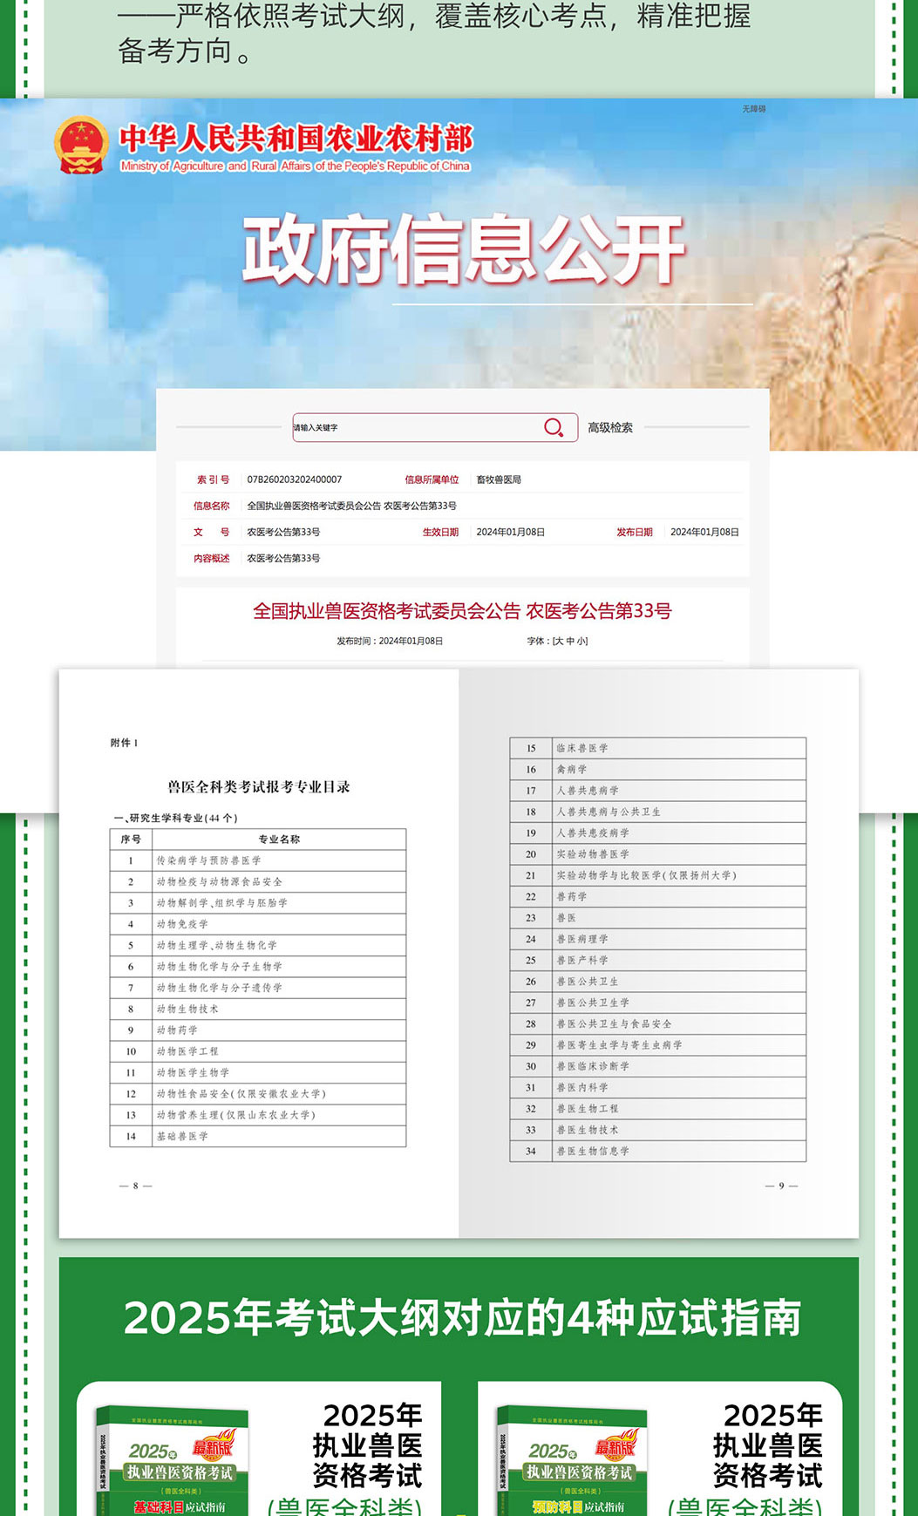Select row 传染病学与预防兽医学
Screen dimensions: 918x1516
[x=258, y=860]
